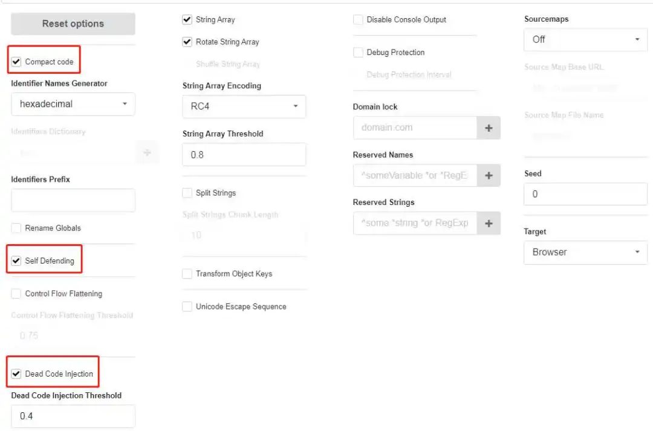Open the Sourcemaps dropdown

tap(585, 39)
